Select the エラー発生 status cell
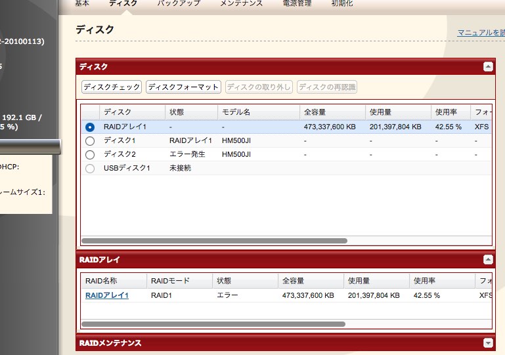 point(187,154)
